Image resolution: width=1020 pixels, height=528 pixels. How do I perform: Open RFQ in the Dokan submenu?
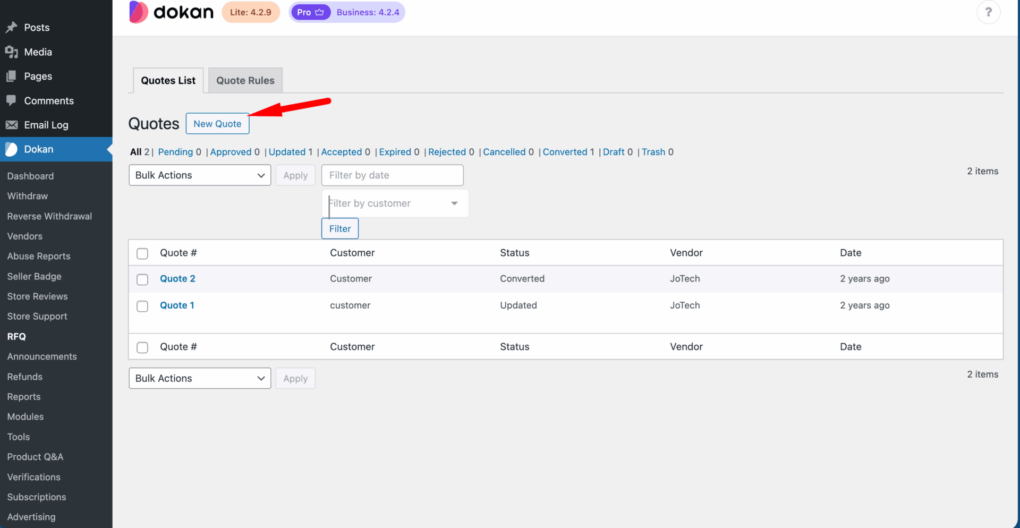pyautogui.click(x=16, y=336)
